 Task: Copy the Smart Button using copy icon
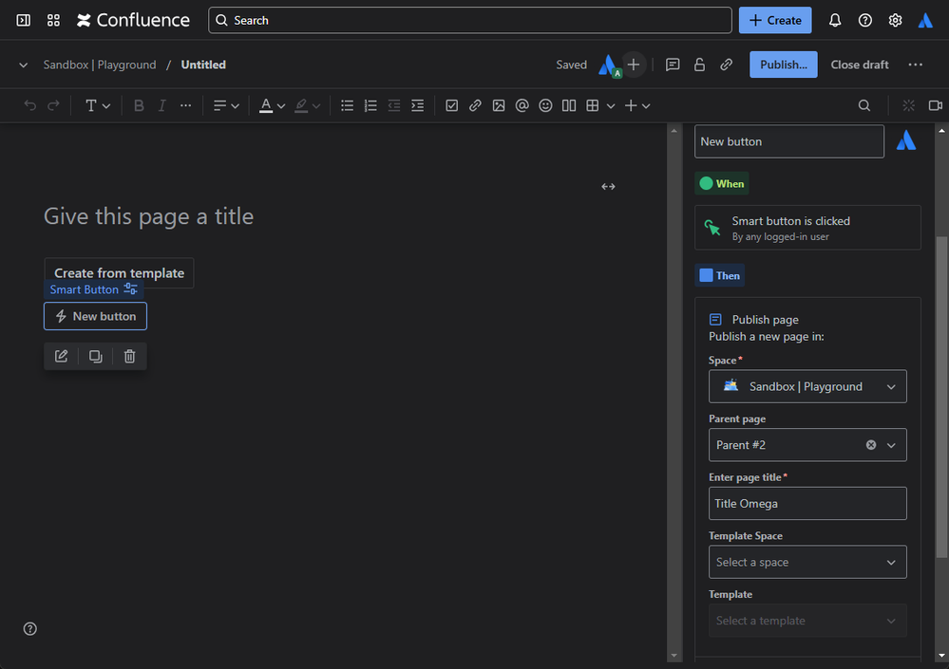[96, 356]
